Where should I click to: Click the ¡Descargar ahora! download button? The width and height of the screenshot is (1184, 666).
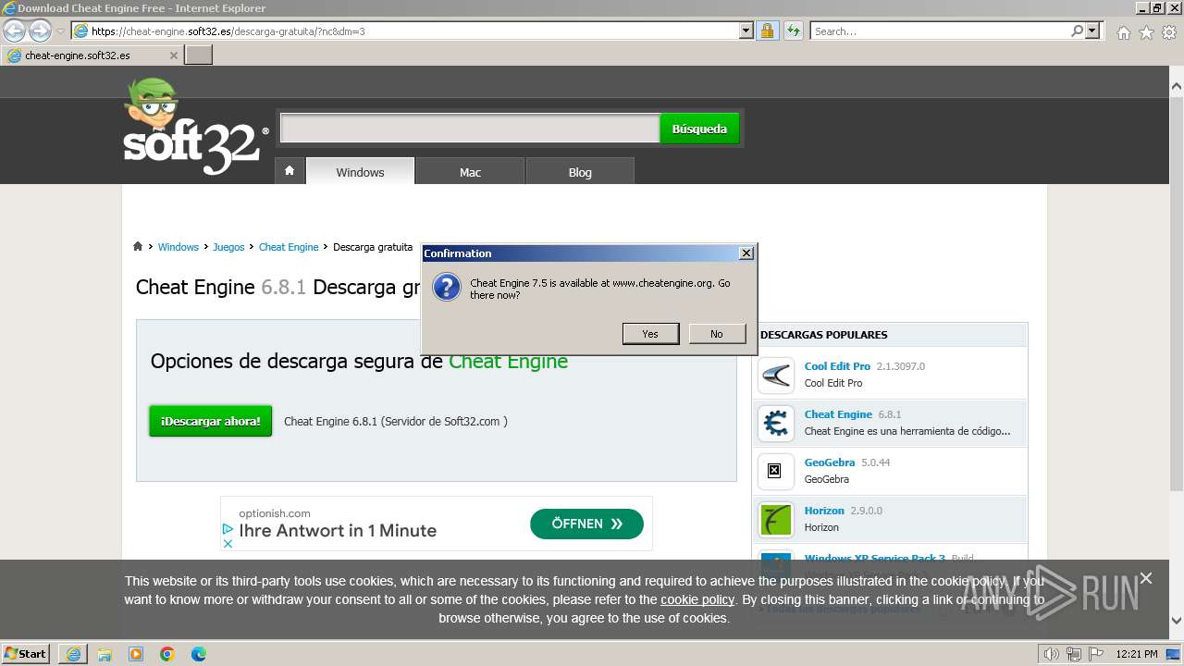pyautogui.click(x=211, y=421)
